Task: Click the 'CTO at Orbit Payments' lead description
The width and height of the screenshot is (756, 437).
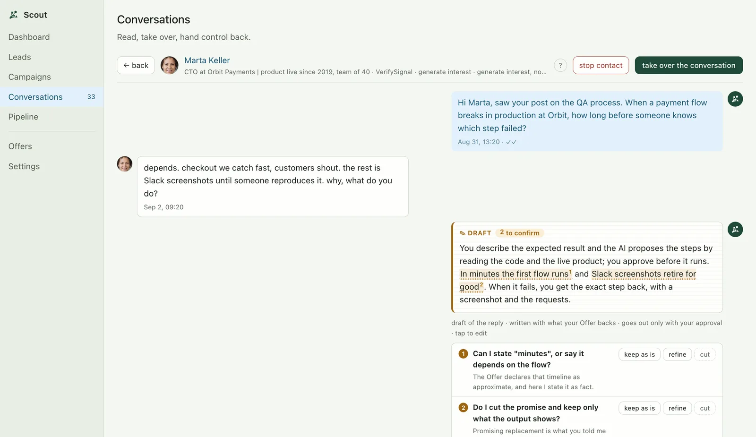Action: coord(365,72)
